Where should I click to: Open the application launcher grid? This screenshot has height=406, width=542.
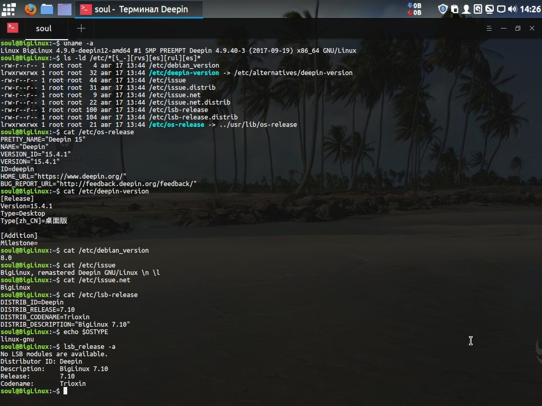(x=8, y=9)
